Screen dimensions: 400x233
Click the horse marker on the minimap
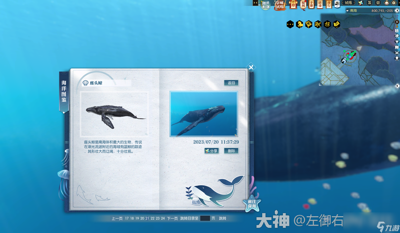point(343,60)
